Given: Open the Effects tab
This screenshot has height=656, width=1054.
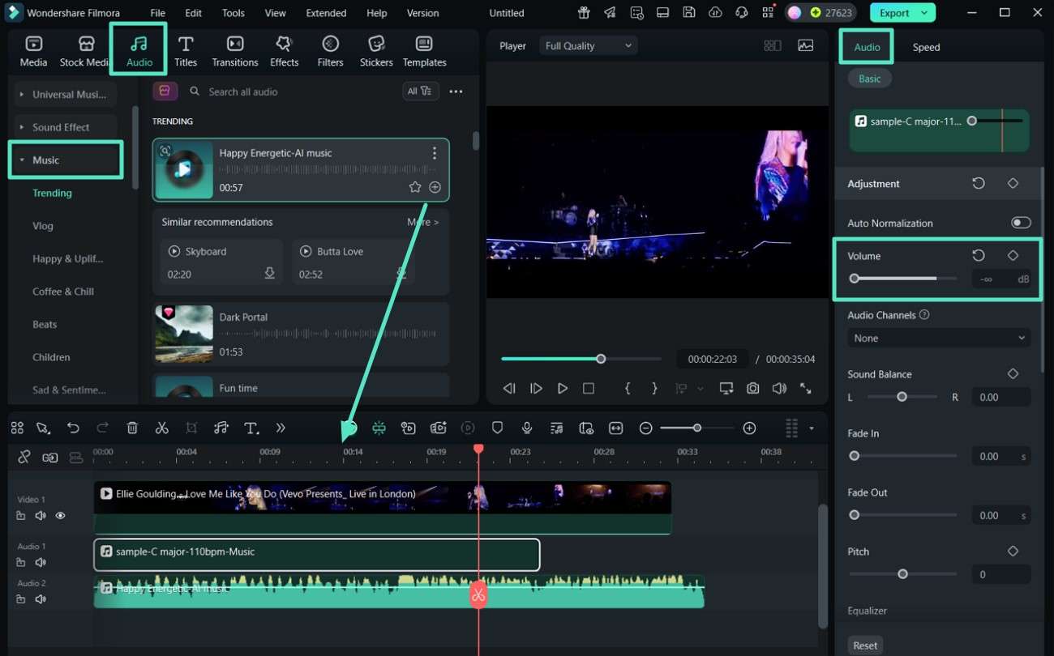Looking at the screenshot, I should pyautogui.click(x=284, y=51).
